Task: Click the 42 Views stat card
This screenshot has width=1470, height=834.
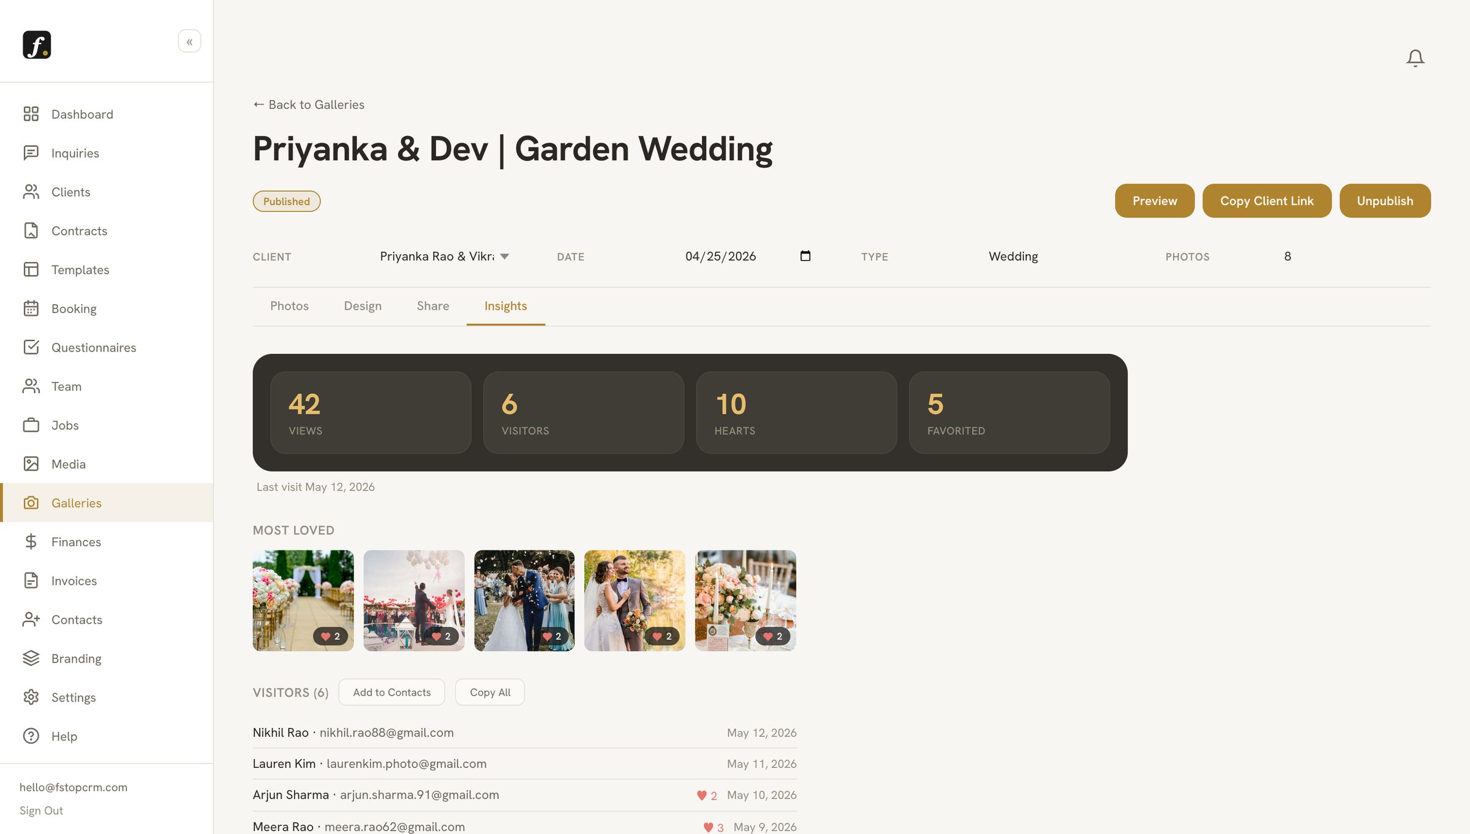Action: (x=371, y=413)
